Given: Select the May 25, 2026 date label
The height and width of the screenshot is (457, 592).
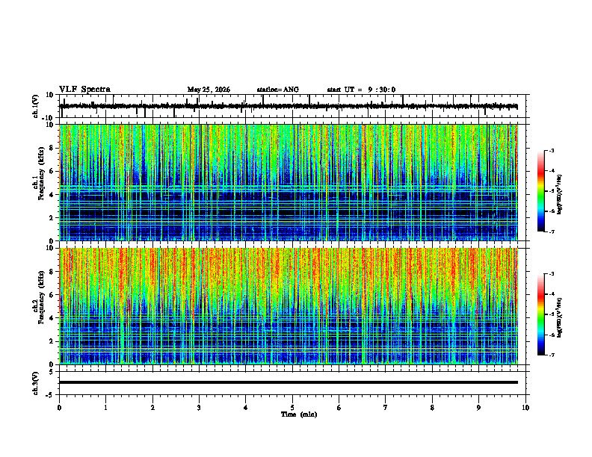Looking at the screenshot, I should coord(209,90).
